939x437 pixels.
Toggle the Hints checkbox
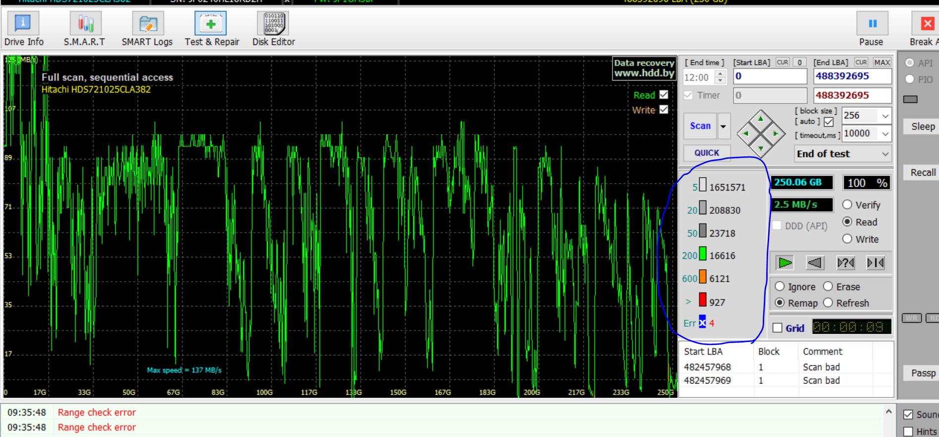pyautogui.click(x=908, y=432)
